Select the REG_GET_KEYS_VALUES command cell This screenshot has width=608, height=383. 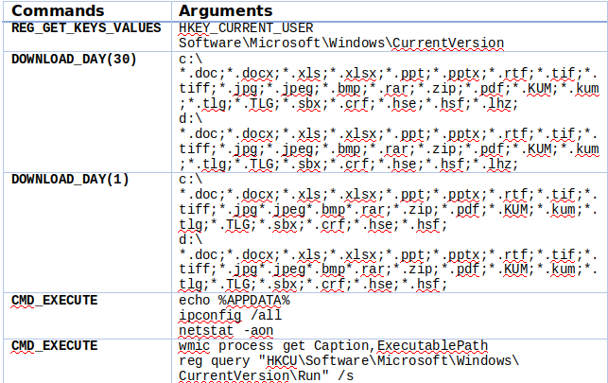pos(86,26)
